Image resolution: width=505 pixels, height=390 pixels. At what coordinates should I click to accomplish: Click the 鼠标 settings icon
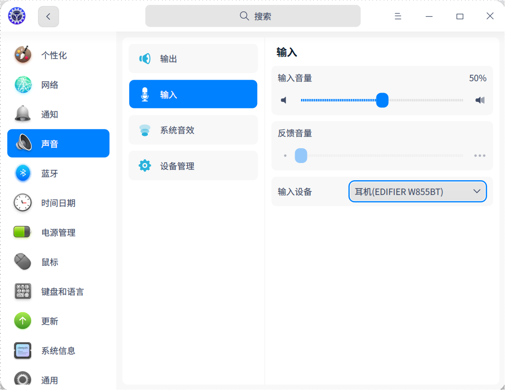[x=23, y=261]
